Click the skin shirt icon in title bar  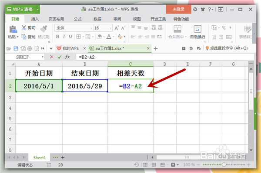[x=203, y=9]
